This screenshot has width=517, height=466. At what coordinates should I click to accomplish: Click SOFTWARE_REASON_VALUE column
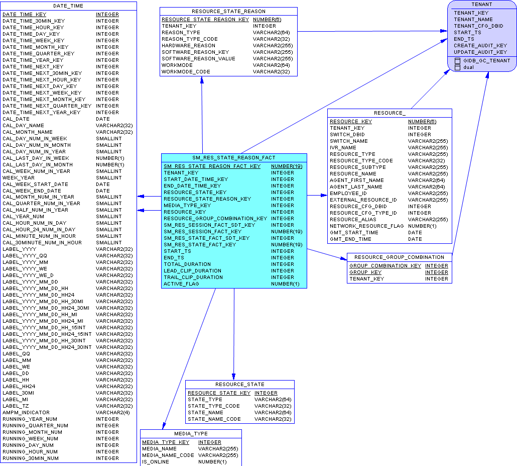pyautogui.click(x=198, y=59)
